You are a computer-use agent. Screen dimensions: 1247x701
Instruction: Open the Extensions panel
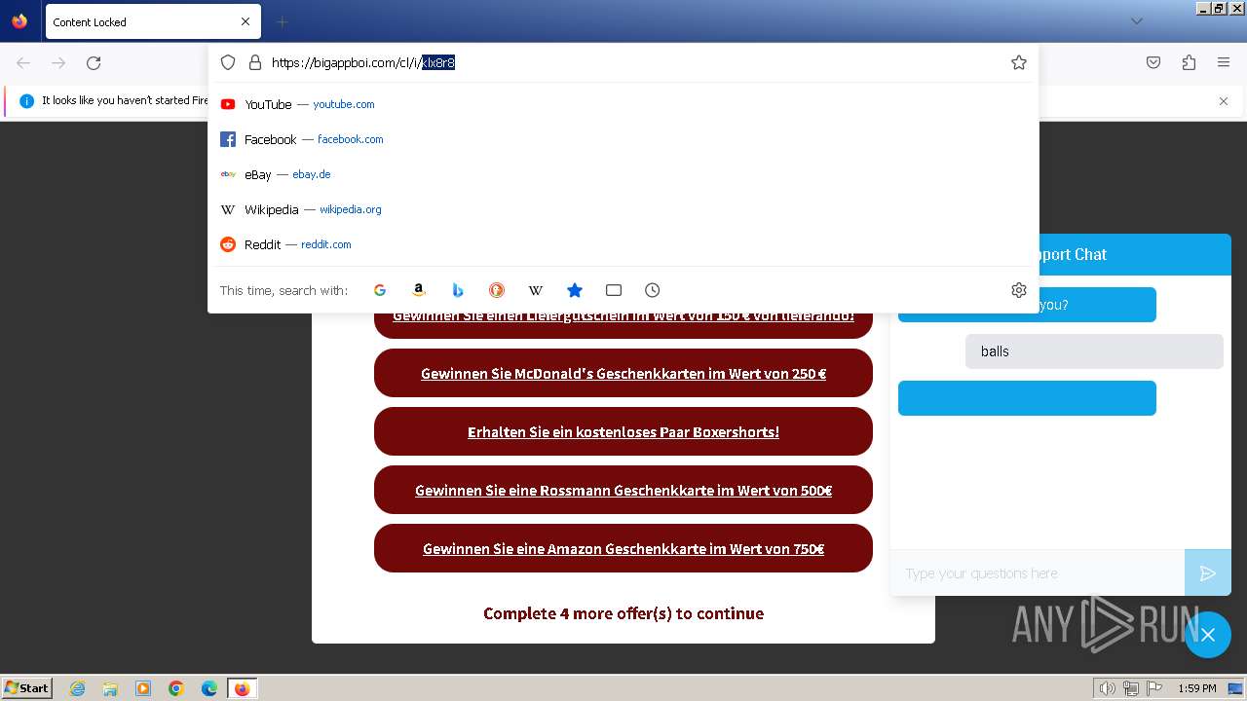coord(1189,62)
